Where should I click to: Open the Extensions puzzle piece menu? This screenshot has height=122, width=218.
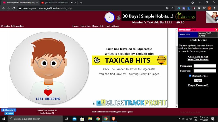click(x=199, y=8)
